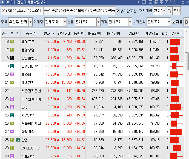Open the boxed 'm' menu icon in title bar

click(x=144, y=2)
